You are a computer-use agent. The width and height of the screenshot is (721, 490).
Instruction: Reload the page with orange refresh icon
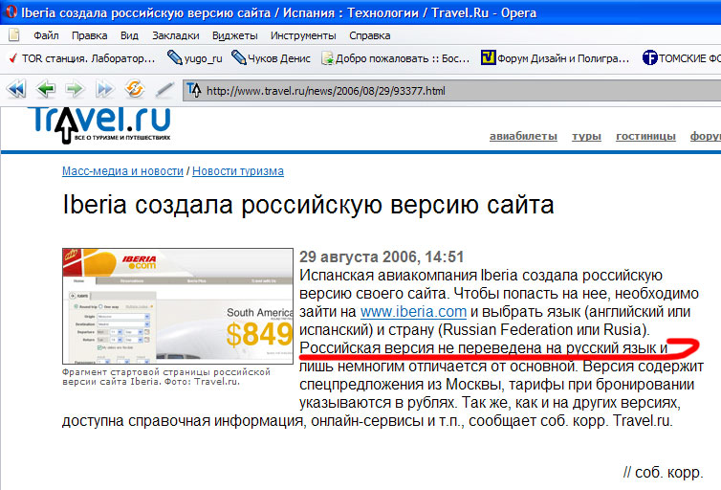135,89
